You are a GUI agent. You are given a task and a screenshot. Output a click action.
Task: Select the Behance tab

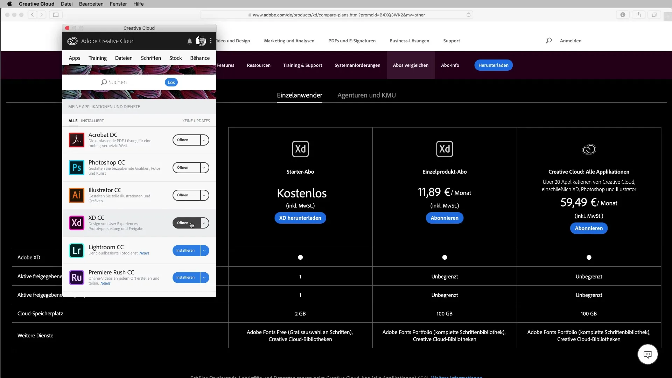[200, 58]
